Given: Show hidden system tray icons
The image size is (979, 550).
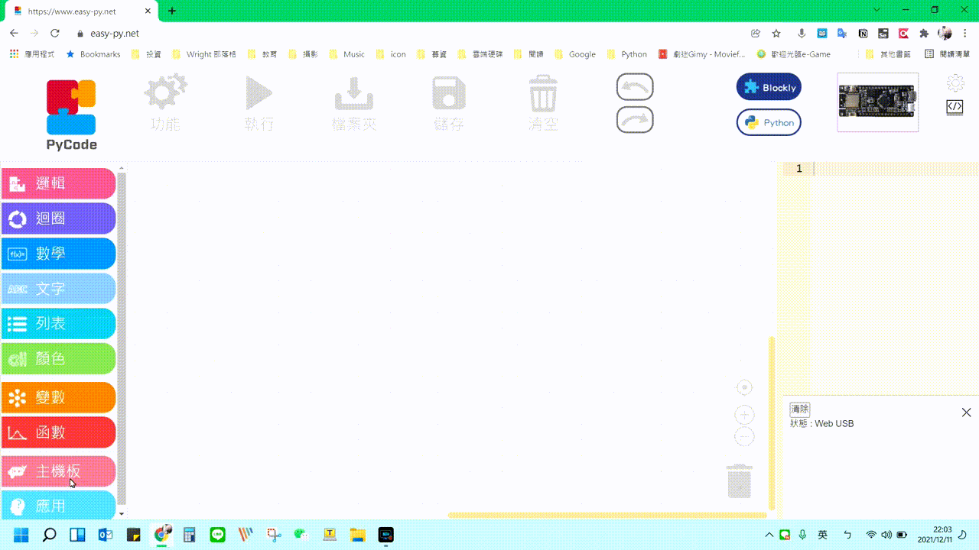Looking at the screenshot, I should pyautogui.click(x=769, y=535).
